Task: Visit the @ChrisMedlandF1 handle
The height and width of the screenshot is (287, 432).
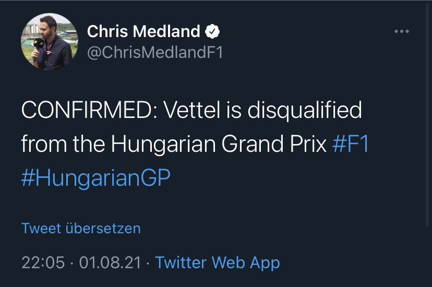Action: click(x=155, y=52)
